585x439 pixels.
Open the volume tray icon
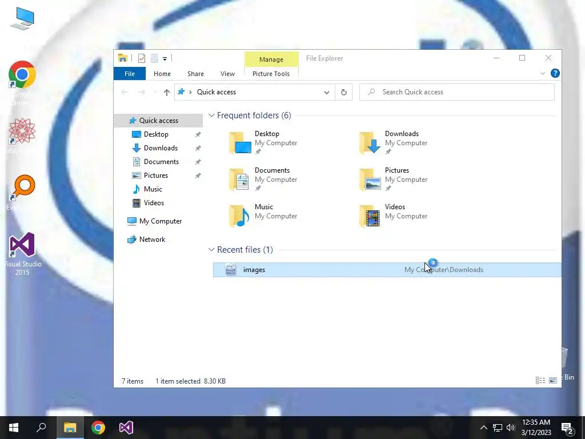pos(511,428)
